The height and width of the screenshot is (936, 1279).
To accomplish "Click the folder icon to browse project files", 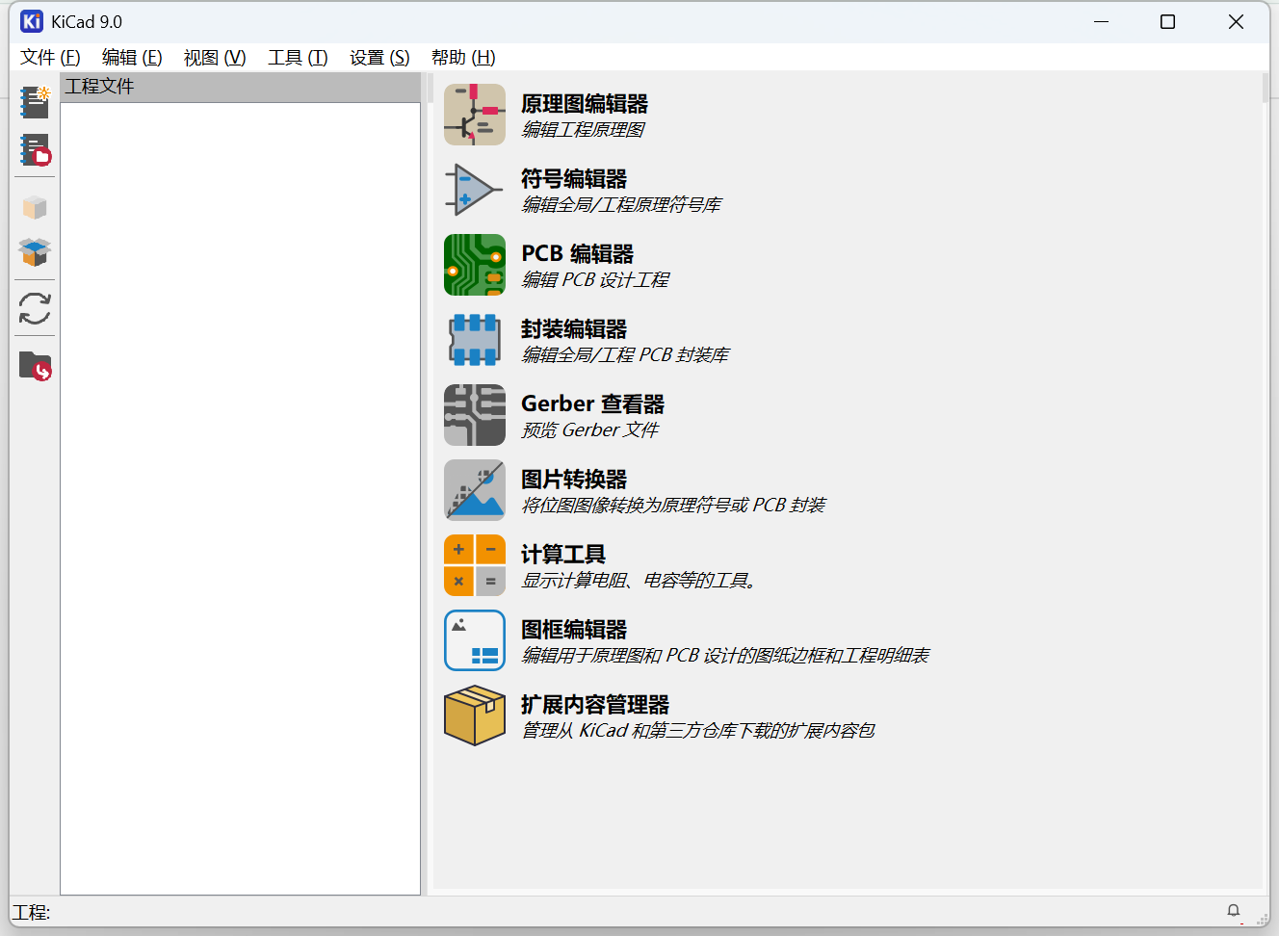I will pyautogui.click(x=35, y=366).
